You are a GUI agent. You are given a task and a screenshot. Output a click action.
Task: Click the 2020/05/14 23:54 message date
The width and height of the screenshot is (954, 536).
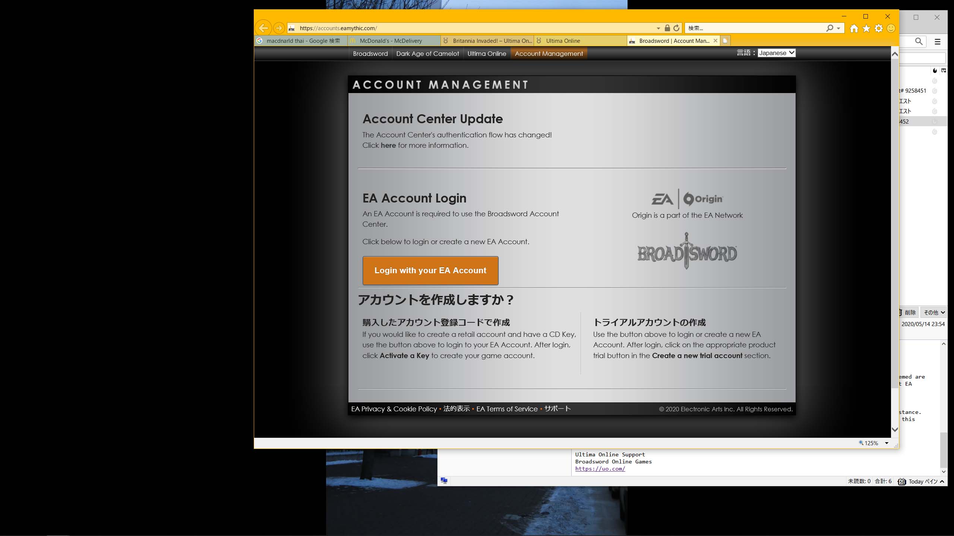coord(923,324)
